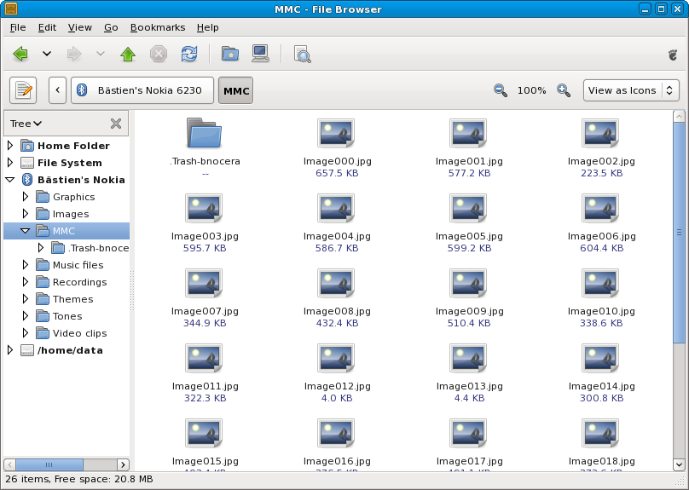
Task: Click the GNOME foot throbber icon
Action: (673, 55)
